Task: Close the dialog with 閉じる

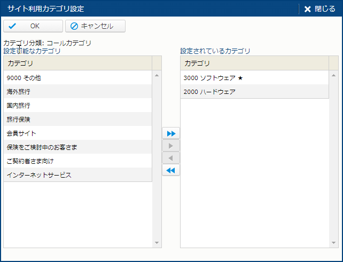Action: pyautogui.click(x=320, y=9)
